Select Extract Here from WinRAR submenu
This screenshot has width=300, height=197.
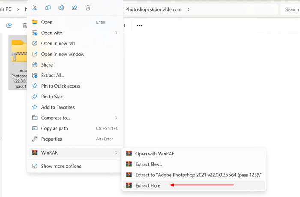[x=148, y=185]
